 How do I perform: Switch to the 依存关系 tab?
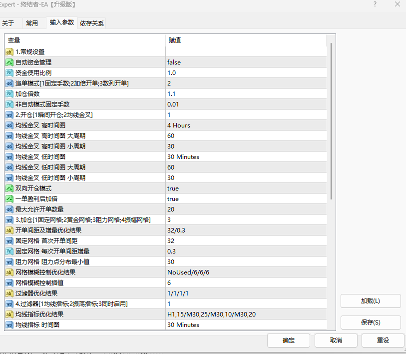pyautogui.click(x=91, y=22)
